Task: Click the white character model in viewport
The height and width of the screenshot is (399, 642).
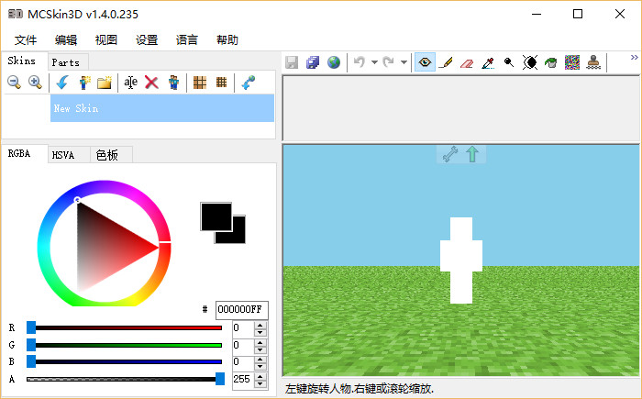Action: pos(461,260)
